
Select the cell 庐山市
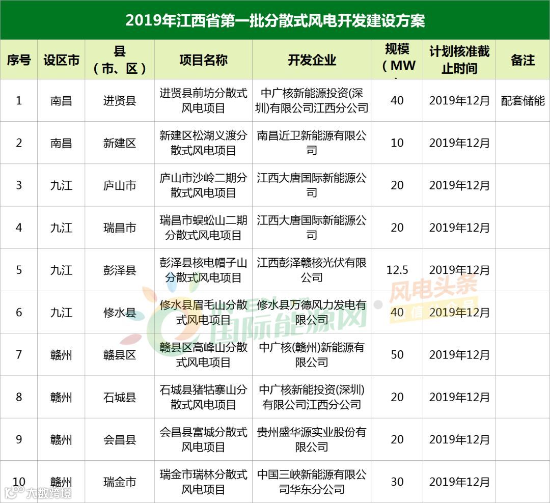point(120,185)
